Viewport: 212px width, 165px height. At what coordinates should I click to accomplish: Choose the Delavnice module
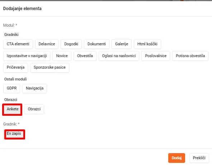[x=47, y=44]
